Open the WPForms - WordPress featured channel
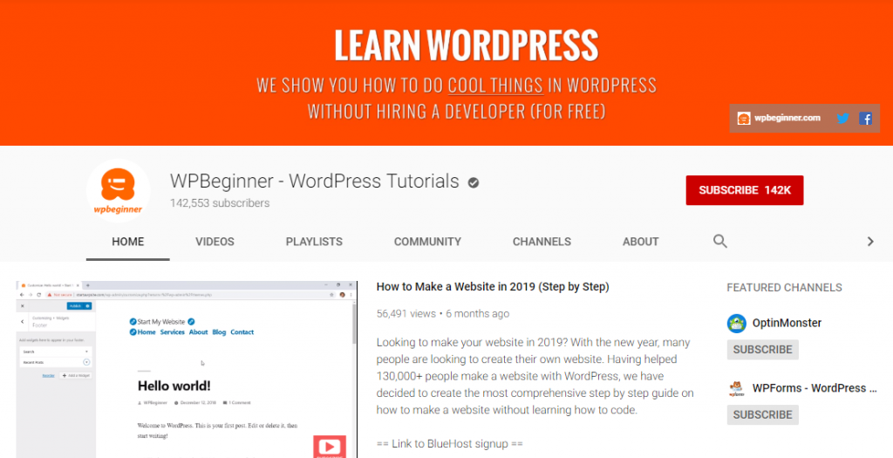 click(x=814, y=388)
